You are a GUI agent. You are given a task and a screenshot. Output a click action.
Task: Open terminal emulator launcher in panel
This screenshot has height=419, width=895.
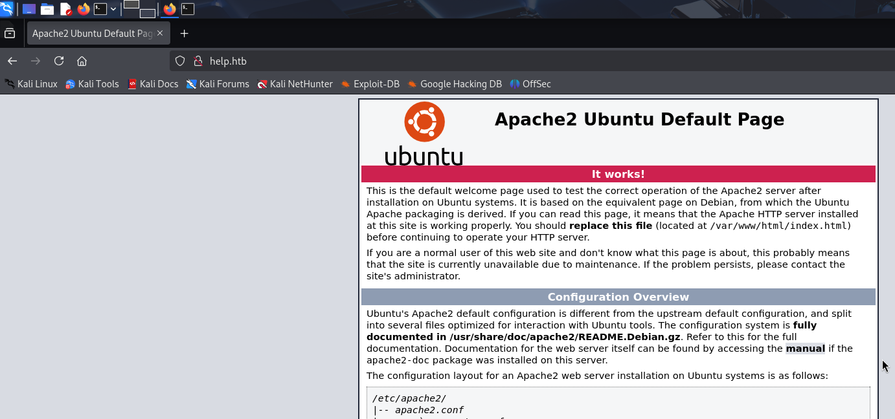pos(100,9)
